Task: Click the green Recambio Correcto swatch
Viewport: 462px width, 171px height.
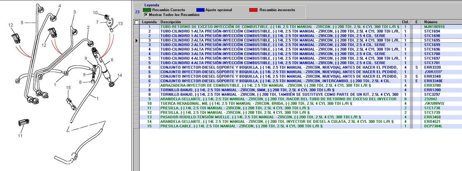Action: point(147,9)
